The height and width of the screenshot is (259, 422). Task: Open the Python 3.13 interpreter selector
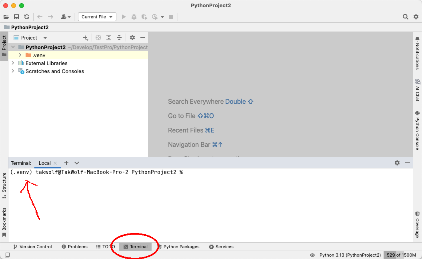point(350,255)
